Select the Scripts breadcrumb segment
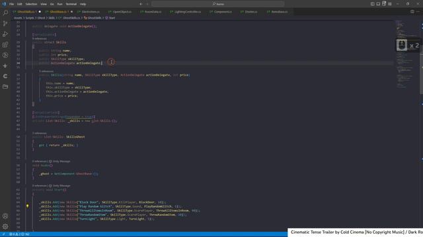423x237 pixels. 30,18
